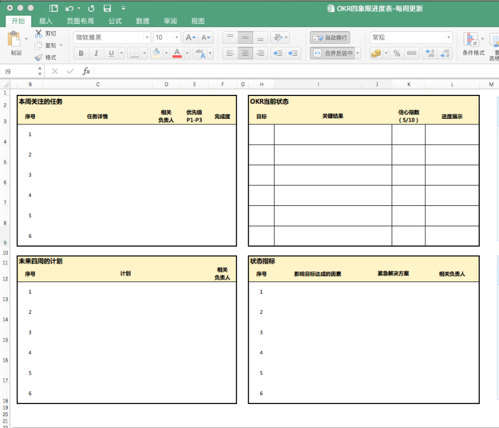
Task: Click 合并后居中 merge and center button
Action: coord(332,53)
